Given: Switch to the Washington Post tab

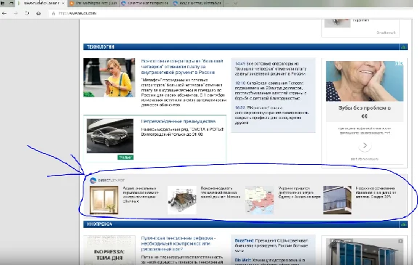Looking at the screenshot, I should tap(94, 3).
